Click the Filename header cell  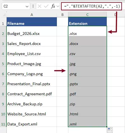point(32,22)
